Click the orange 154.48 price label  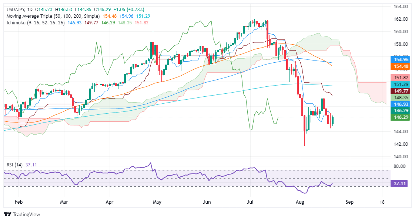tap(401, 66)
